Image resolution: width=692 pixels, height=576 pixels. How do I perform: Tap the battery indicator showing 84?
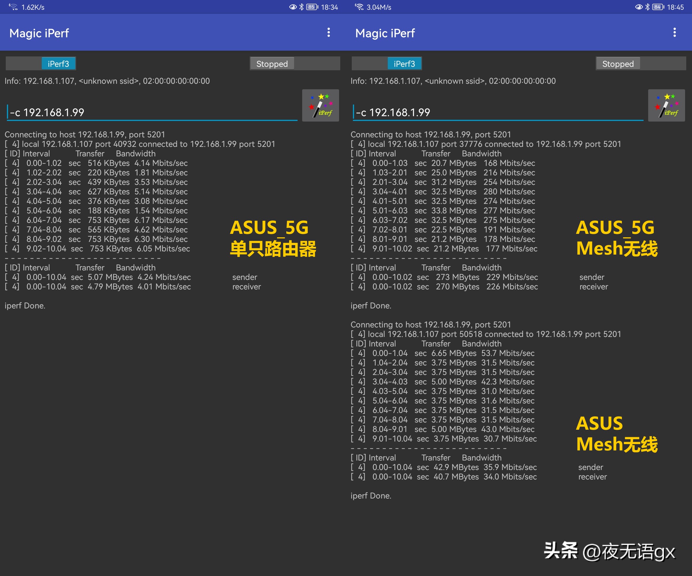point(658,7)
